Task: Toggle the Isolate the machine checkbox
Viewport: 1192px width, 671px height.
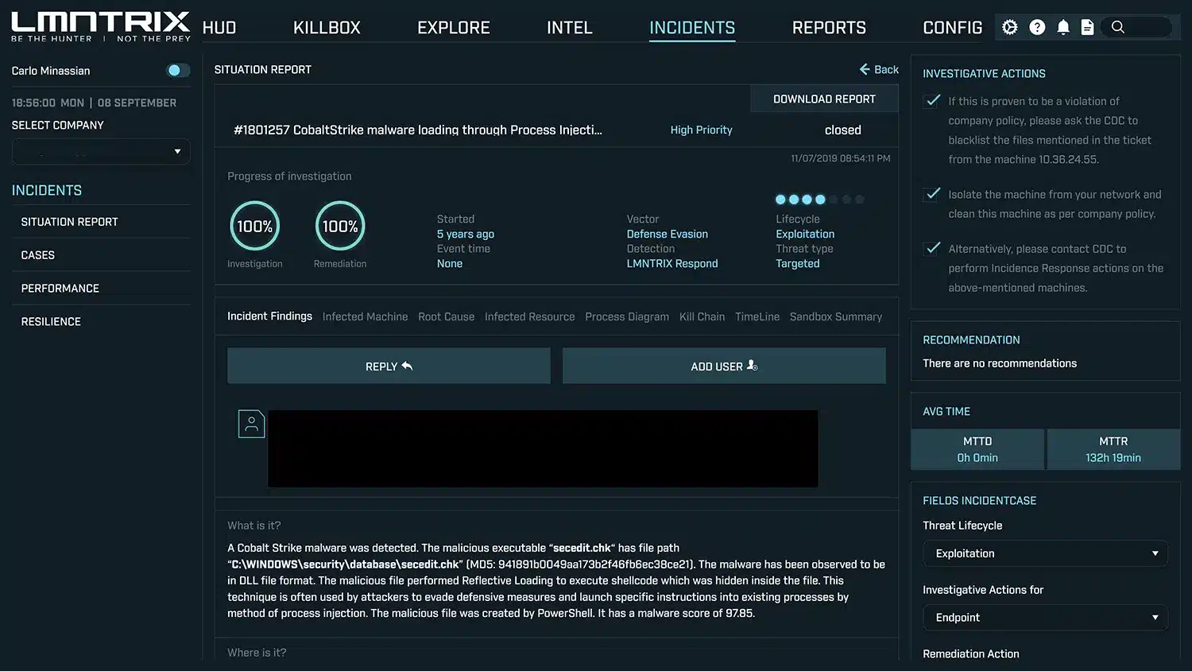Action: (x=933, y=194)
